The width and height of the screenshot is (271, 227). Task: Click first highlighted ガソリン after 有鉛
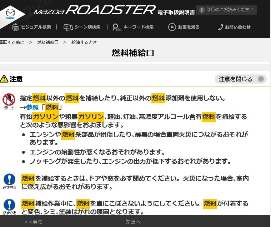click(x=45, y=117)
